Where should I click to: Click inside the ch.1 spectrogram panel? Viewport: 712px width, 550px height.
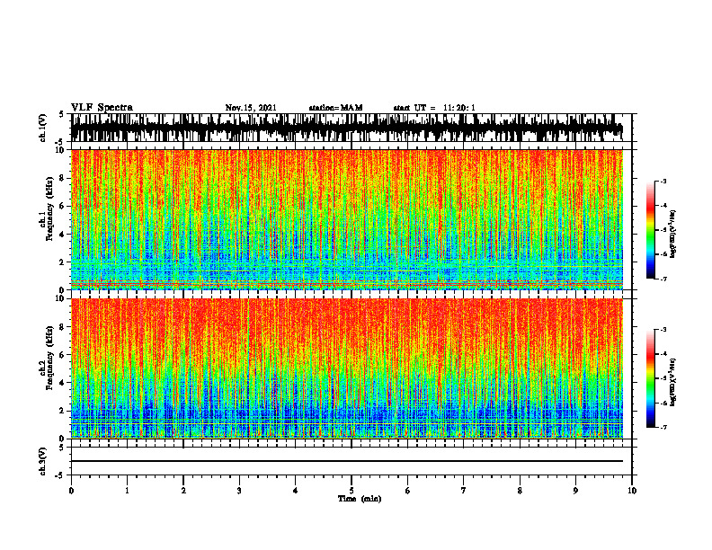(347, 219)
